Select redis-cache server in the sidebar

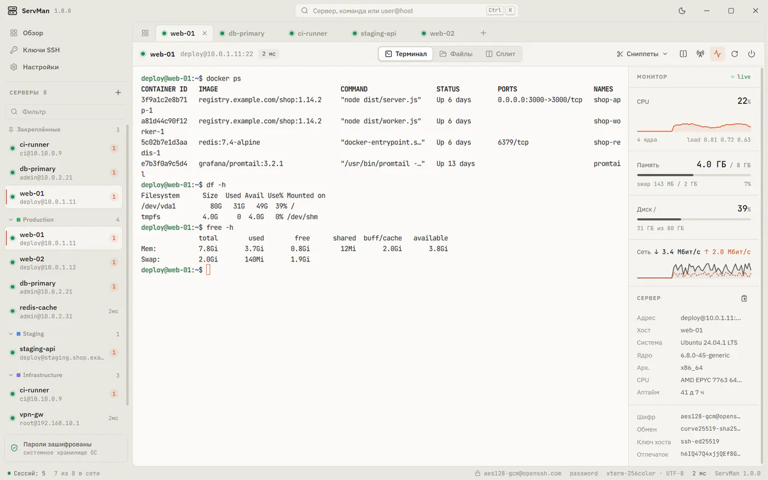pos(64,311)
